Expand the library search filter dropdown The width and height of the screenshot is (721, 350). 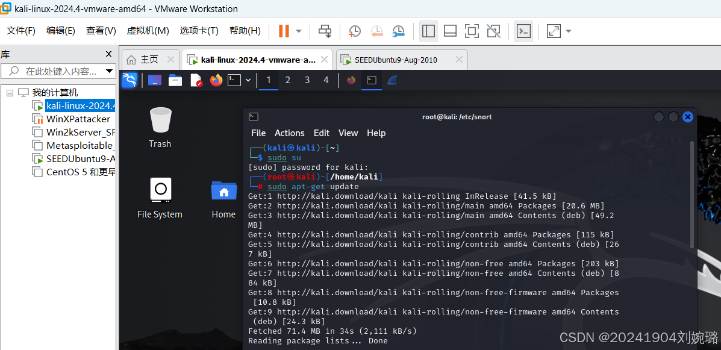(x=110, y=71)
